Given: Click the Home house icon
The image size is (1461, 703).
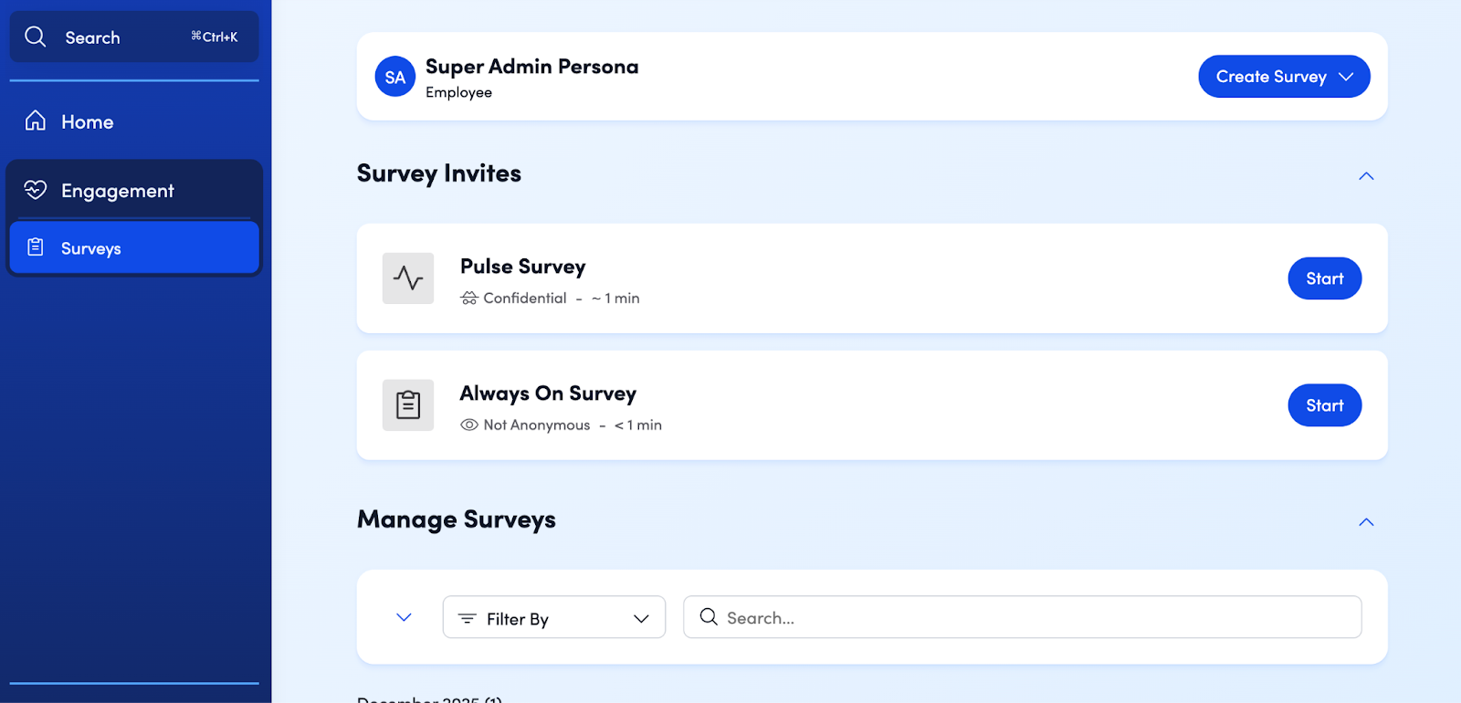Looking at the screenshot, I should (x=36, y=121).
